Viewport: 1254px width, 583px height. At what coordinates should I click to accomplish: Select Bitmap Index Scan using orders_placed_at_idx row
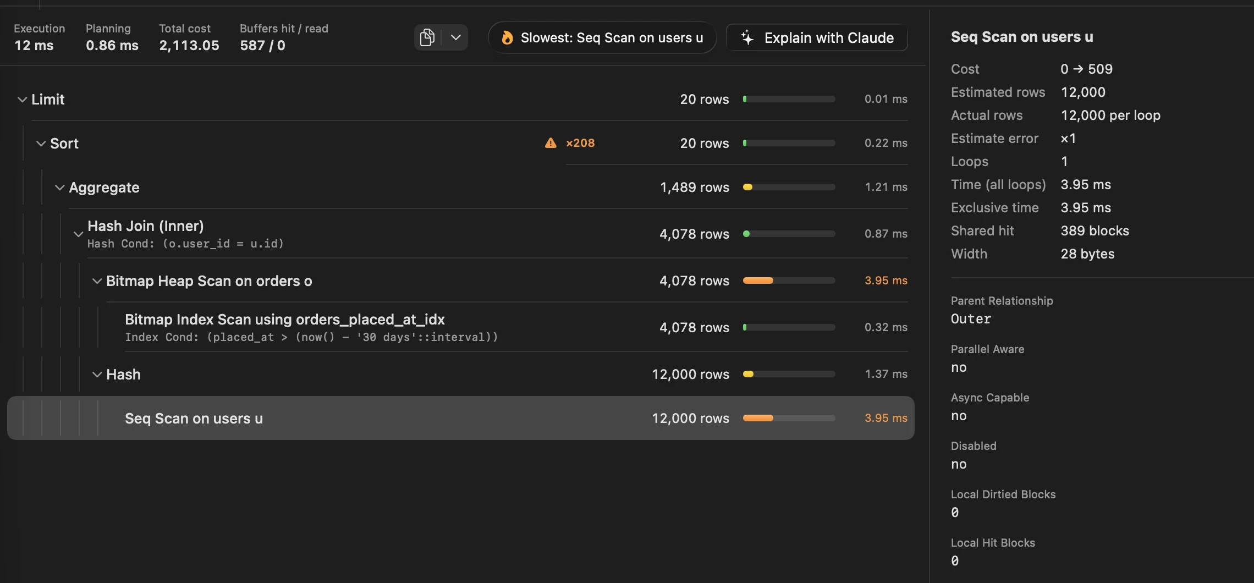(x=461, y=327)
